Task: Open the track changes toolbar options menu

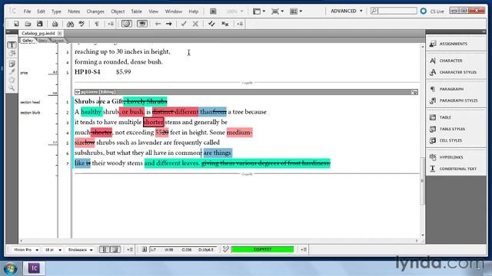Action: [240, 24]
